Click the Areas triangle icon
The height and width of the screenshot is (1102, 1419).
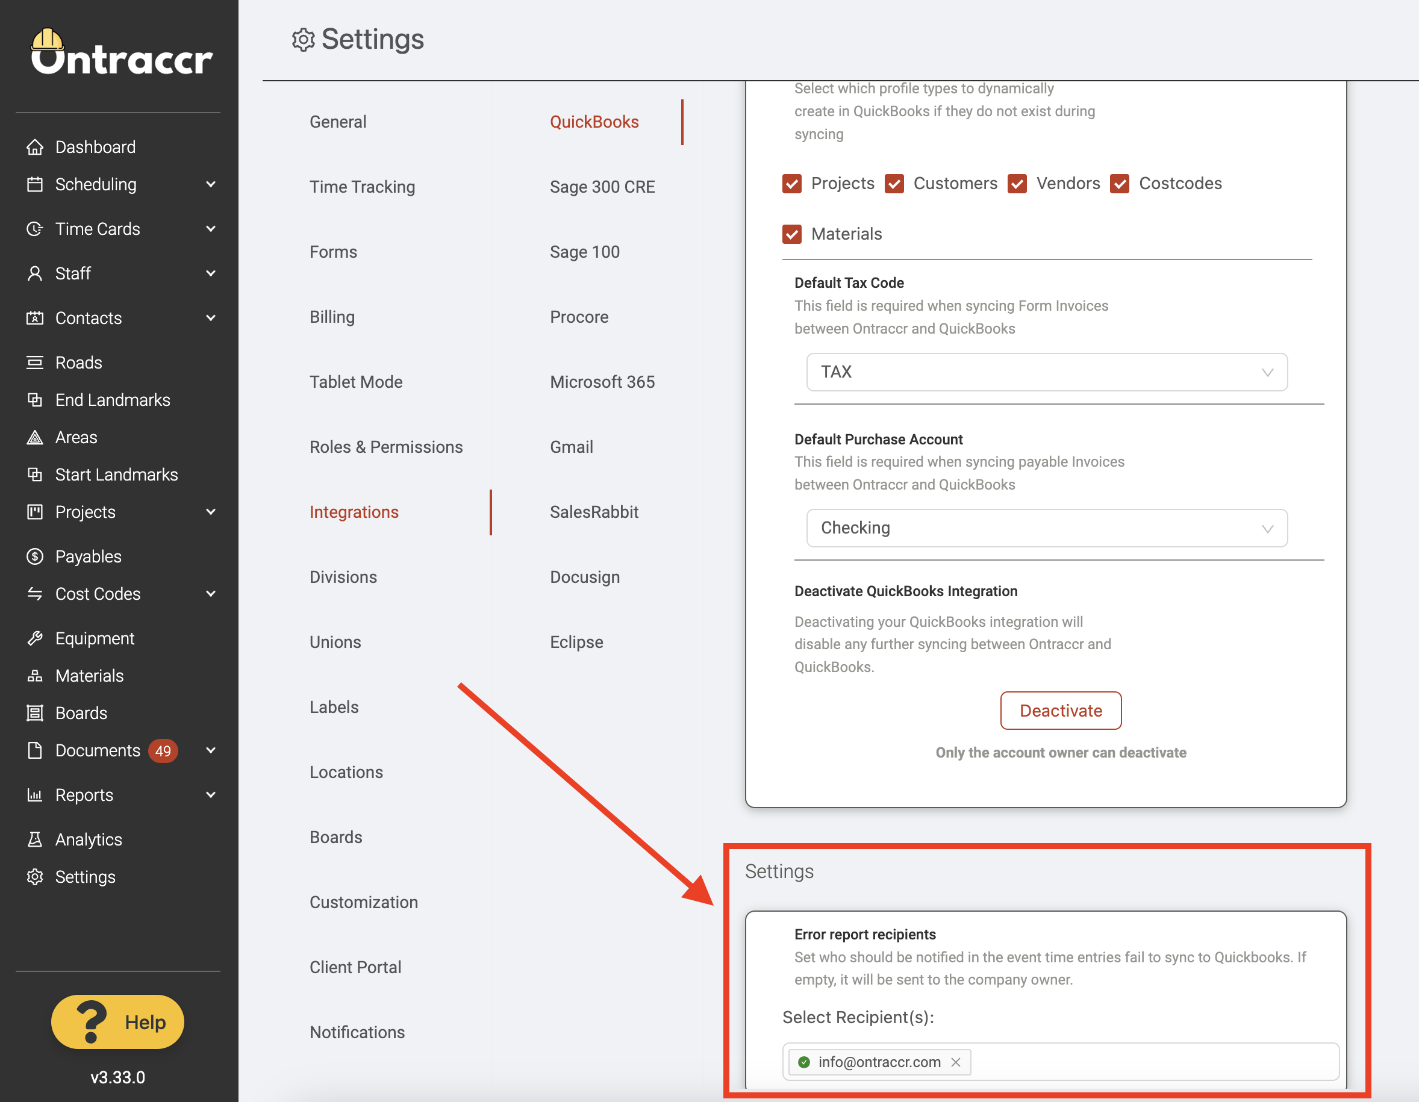[35, 437]
